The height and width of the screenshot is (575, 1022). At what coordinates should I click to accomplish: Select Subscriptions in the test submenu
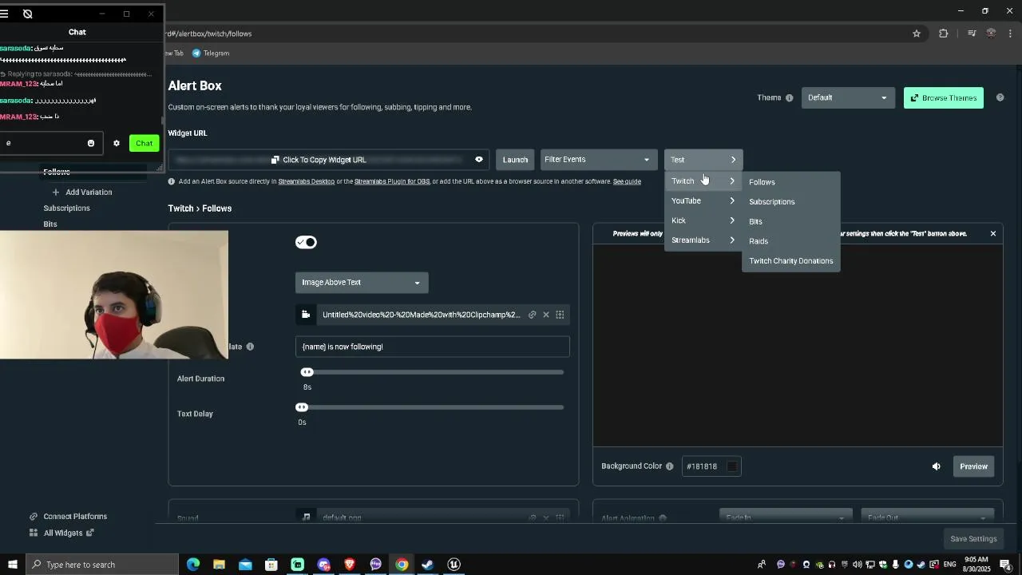(x=771, y=202)
